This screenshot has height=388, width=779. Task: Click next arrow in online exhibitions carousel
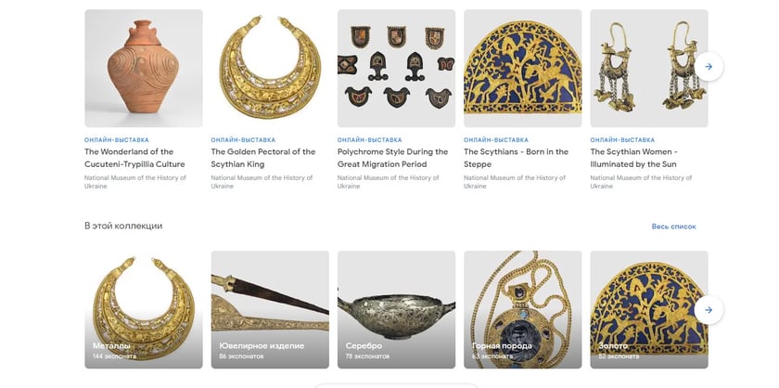click(709, 67)
